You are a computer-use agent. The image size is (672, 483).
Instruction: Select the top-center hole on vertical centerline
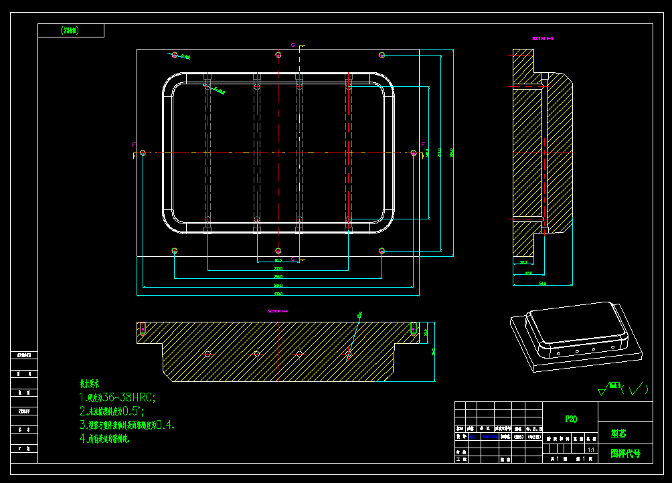(278, 55)
